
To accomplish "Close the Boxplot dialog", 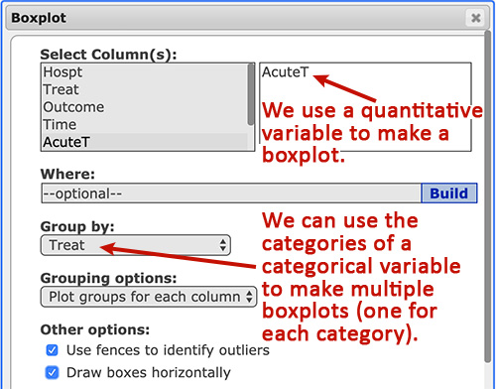I will 475,18.
